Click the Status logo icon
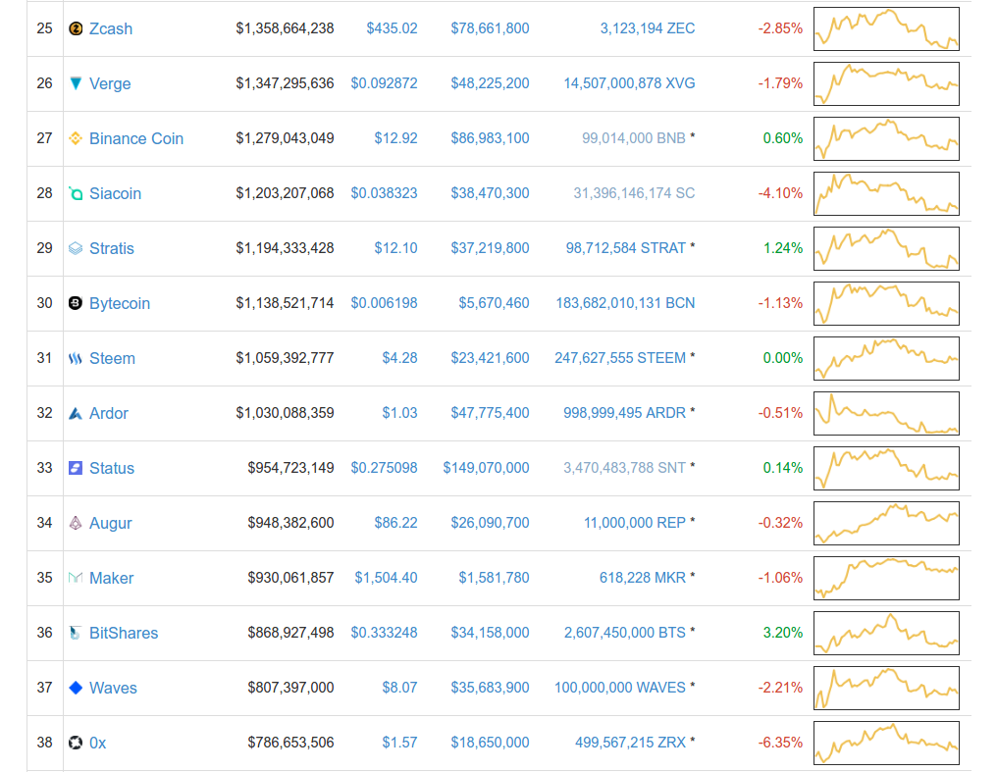Viewport: 997px width, 772px height. coord(76,468)
